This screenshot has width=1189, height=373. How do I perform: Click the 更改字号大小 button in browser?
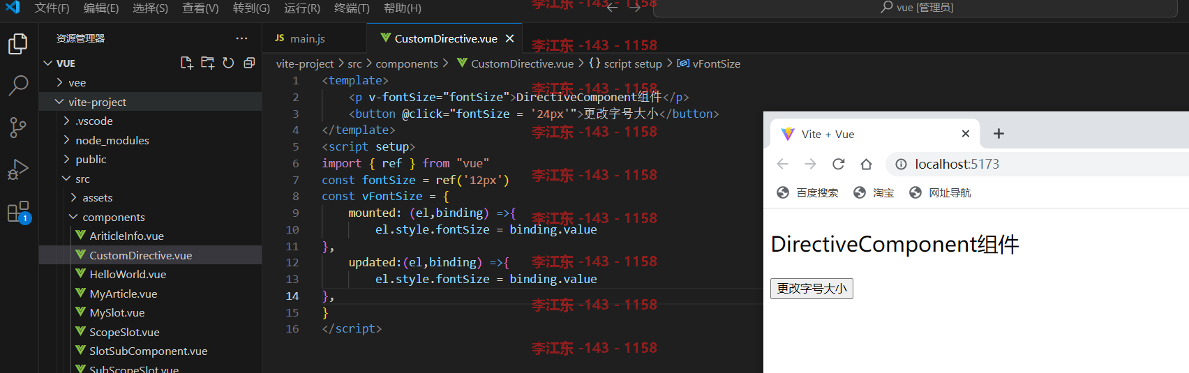[812, 289]
